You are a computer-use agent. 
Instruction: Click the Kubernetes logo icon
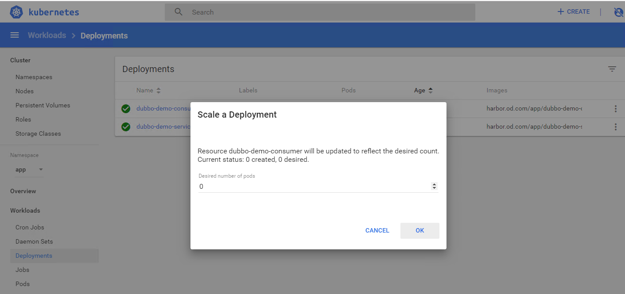pos(16,12)
